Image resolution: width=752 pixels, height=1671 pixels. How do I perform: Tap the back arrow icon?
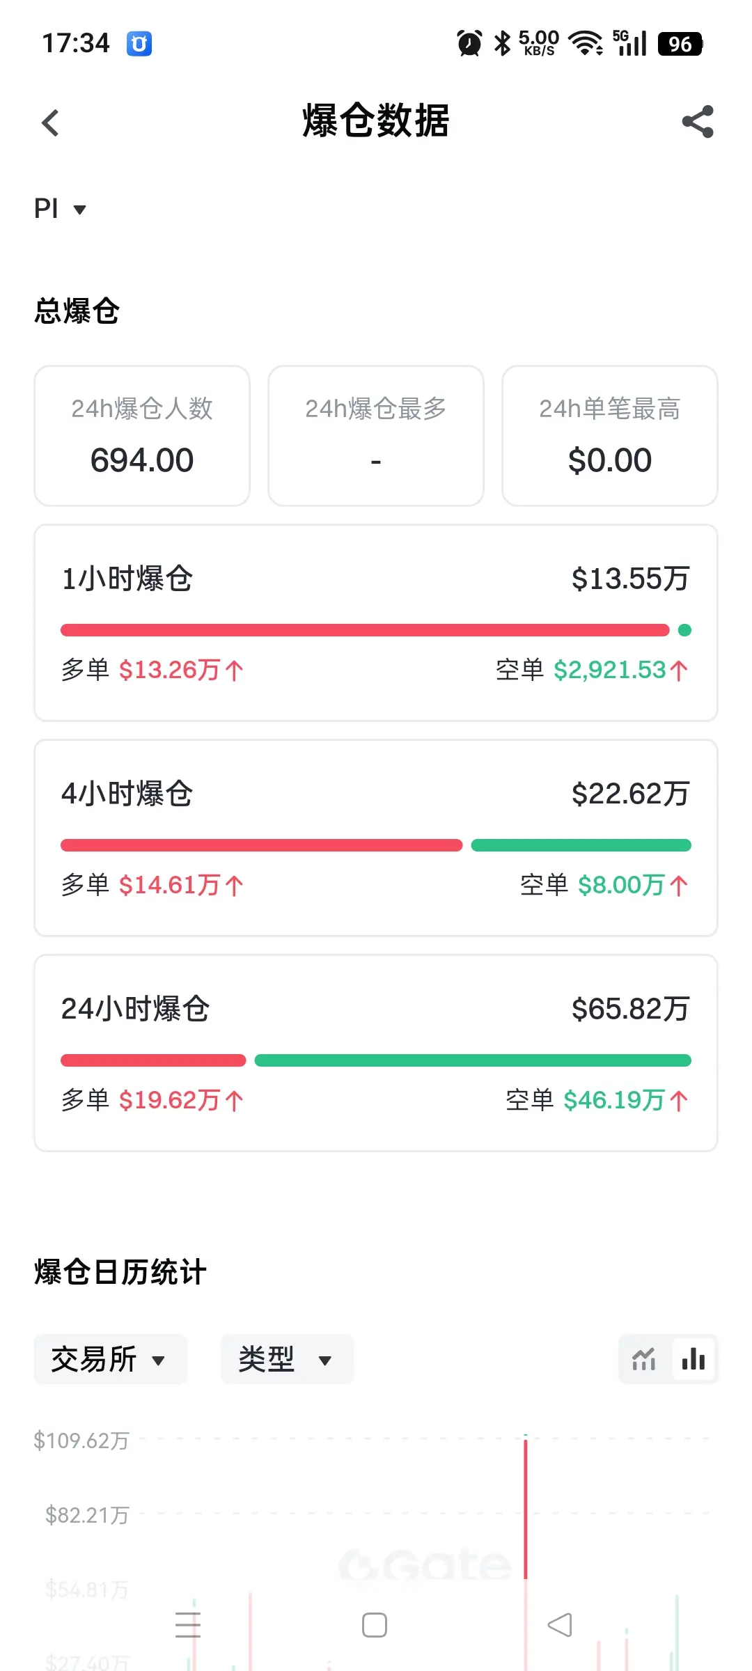click(50, 123)
